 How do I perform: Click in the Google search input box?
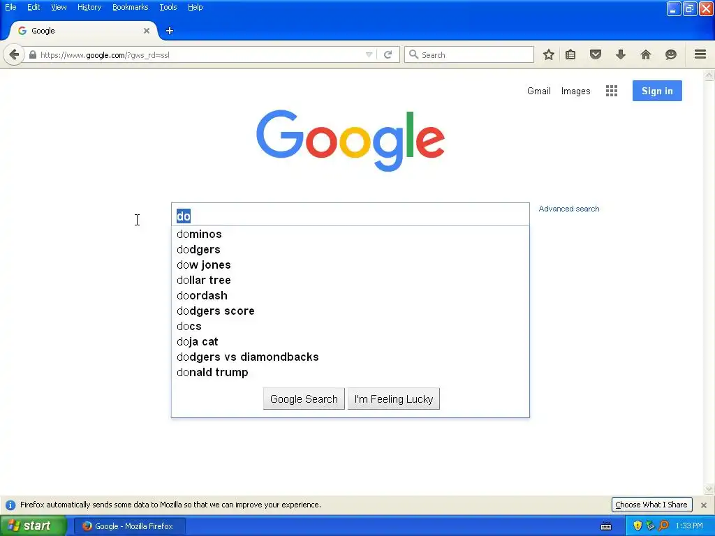351,215
